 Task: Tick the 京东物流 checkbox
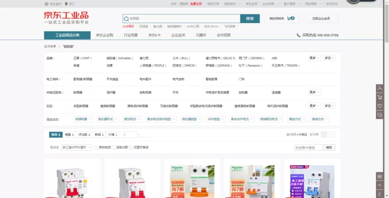[96, 148]
